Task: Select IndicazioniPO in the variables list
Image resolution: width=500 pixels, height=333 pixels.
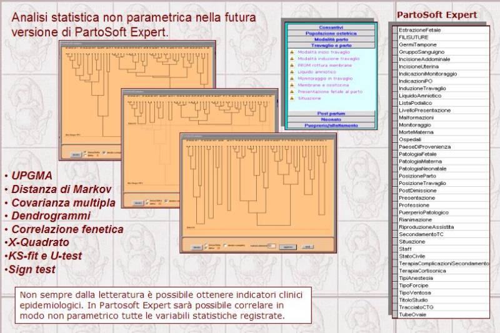Action: click(444, 81)
